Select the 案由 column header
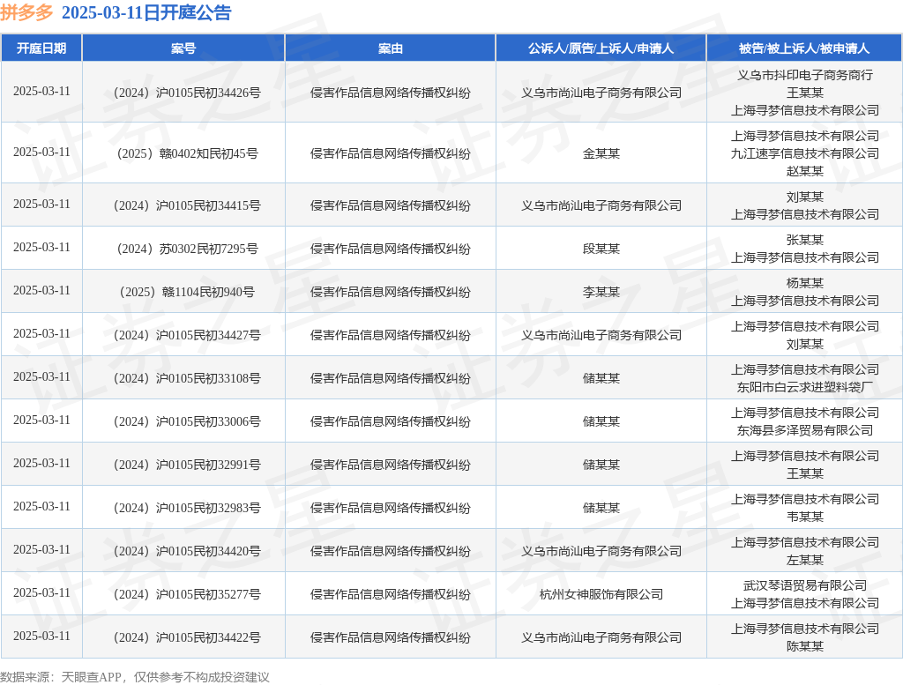903x685 pixels. (x=391, y=48)
